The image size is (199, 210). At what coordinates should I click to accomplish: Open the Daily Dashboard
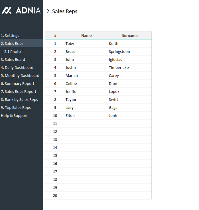[x=17, y=68]
